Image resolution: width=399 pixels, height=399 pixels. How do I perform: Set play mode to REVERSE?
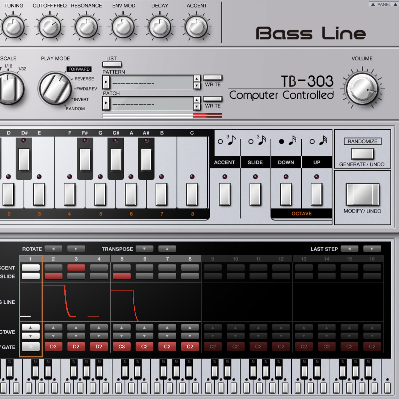[84, 79]
